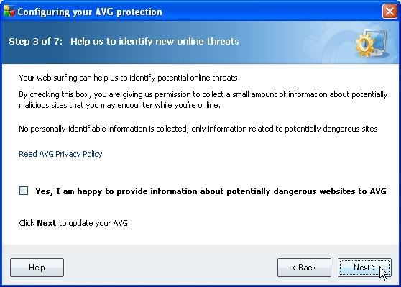Viewport: 401px width, 287px height.
Task: Click the 'Step 3 of 7:' text
Action: tap(35, 41)
